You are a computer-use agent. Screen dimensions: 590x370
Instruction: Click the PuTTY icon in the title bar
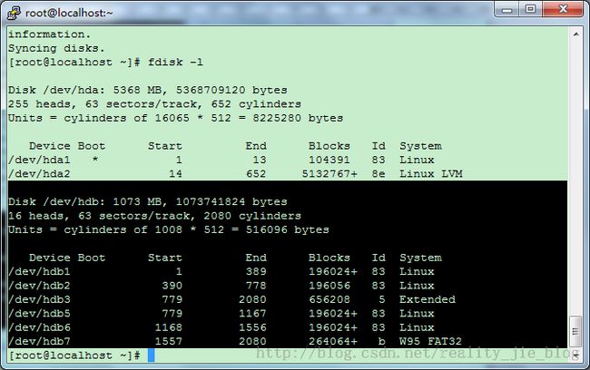14,13
